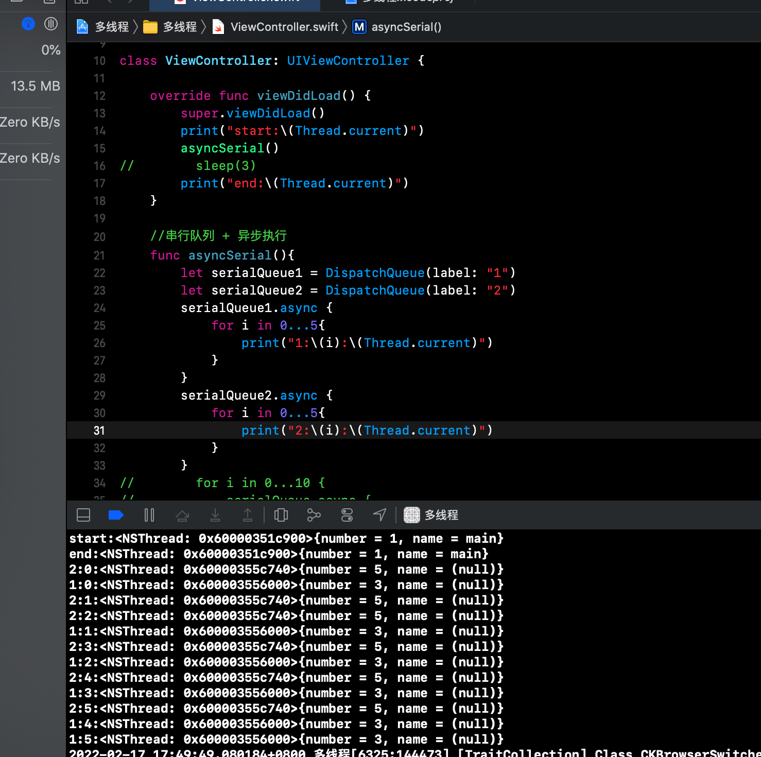
Task: Click the 'end:' console output line
Action: (x=279, y=554)
